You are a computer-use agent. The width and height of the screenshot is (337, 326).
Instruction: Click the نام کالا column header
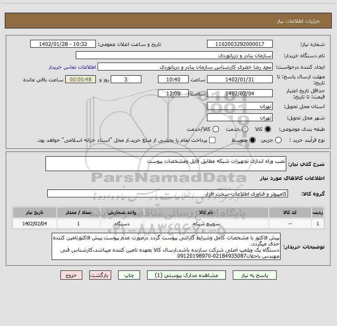pyautogui.click(x=206, y=212)
